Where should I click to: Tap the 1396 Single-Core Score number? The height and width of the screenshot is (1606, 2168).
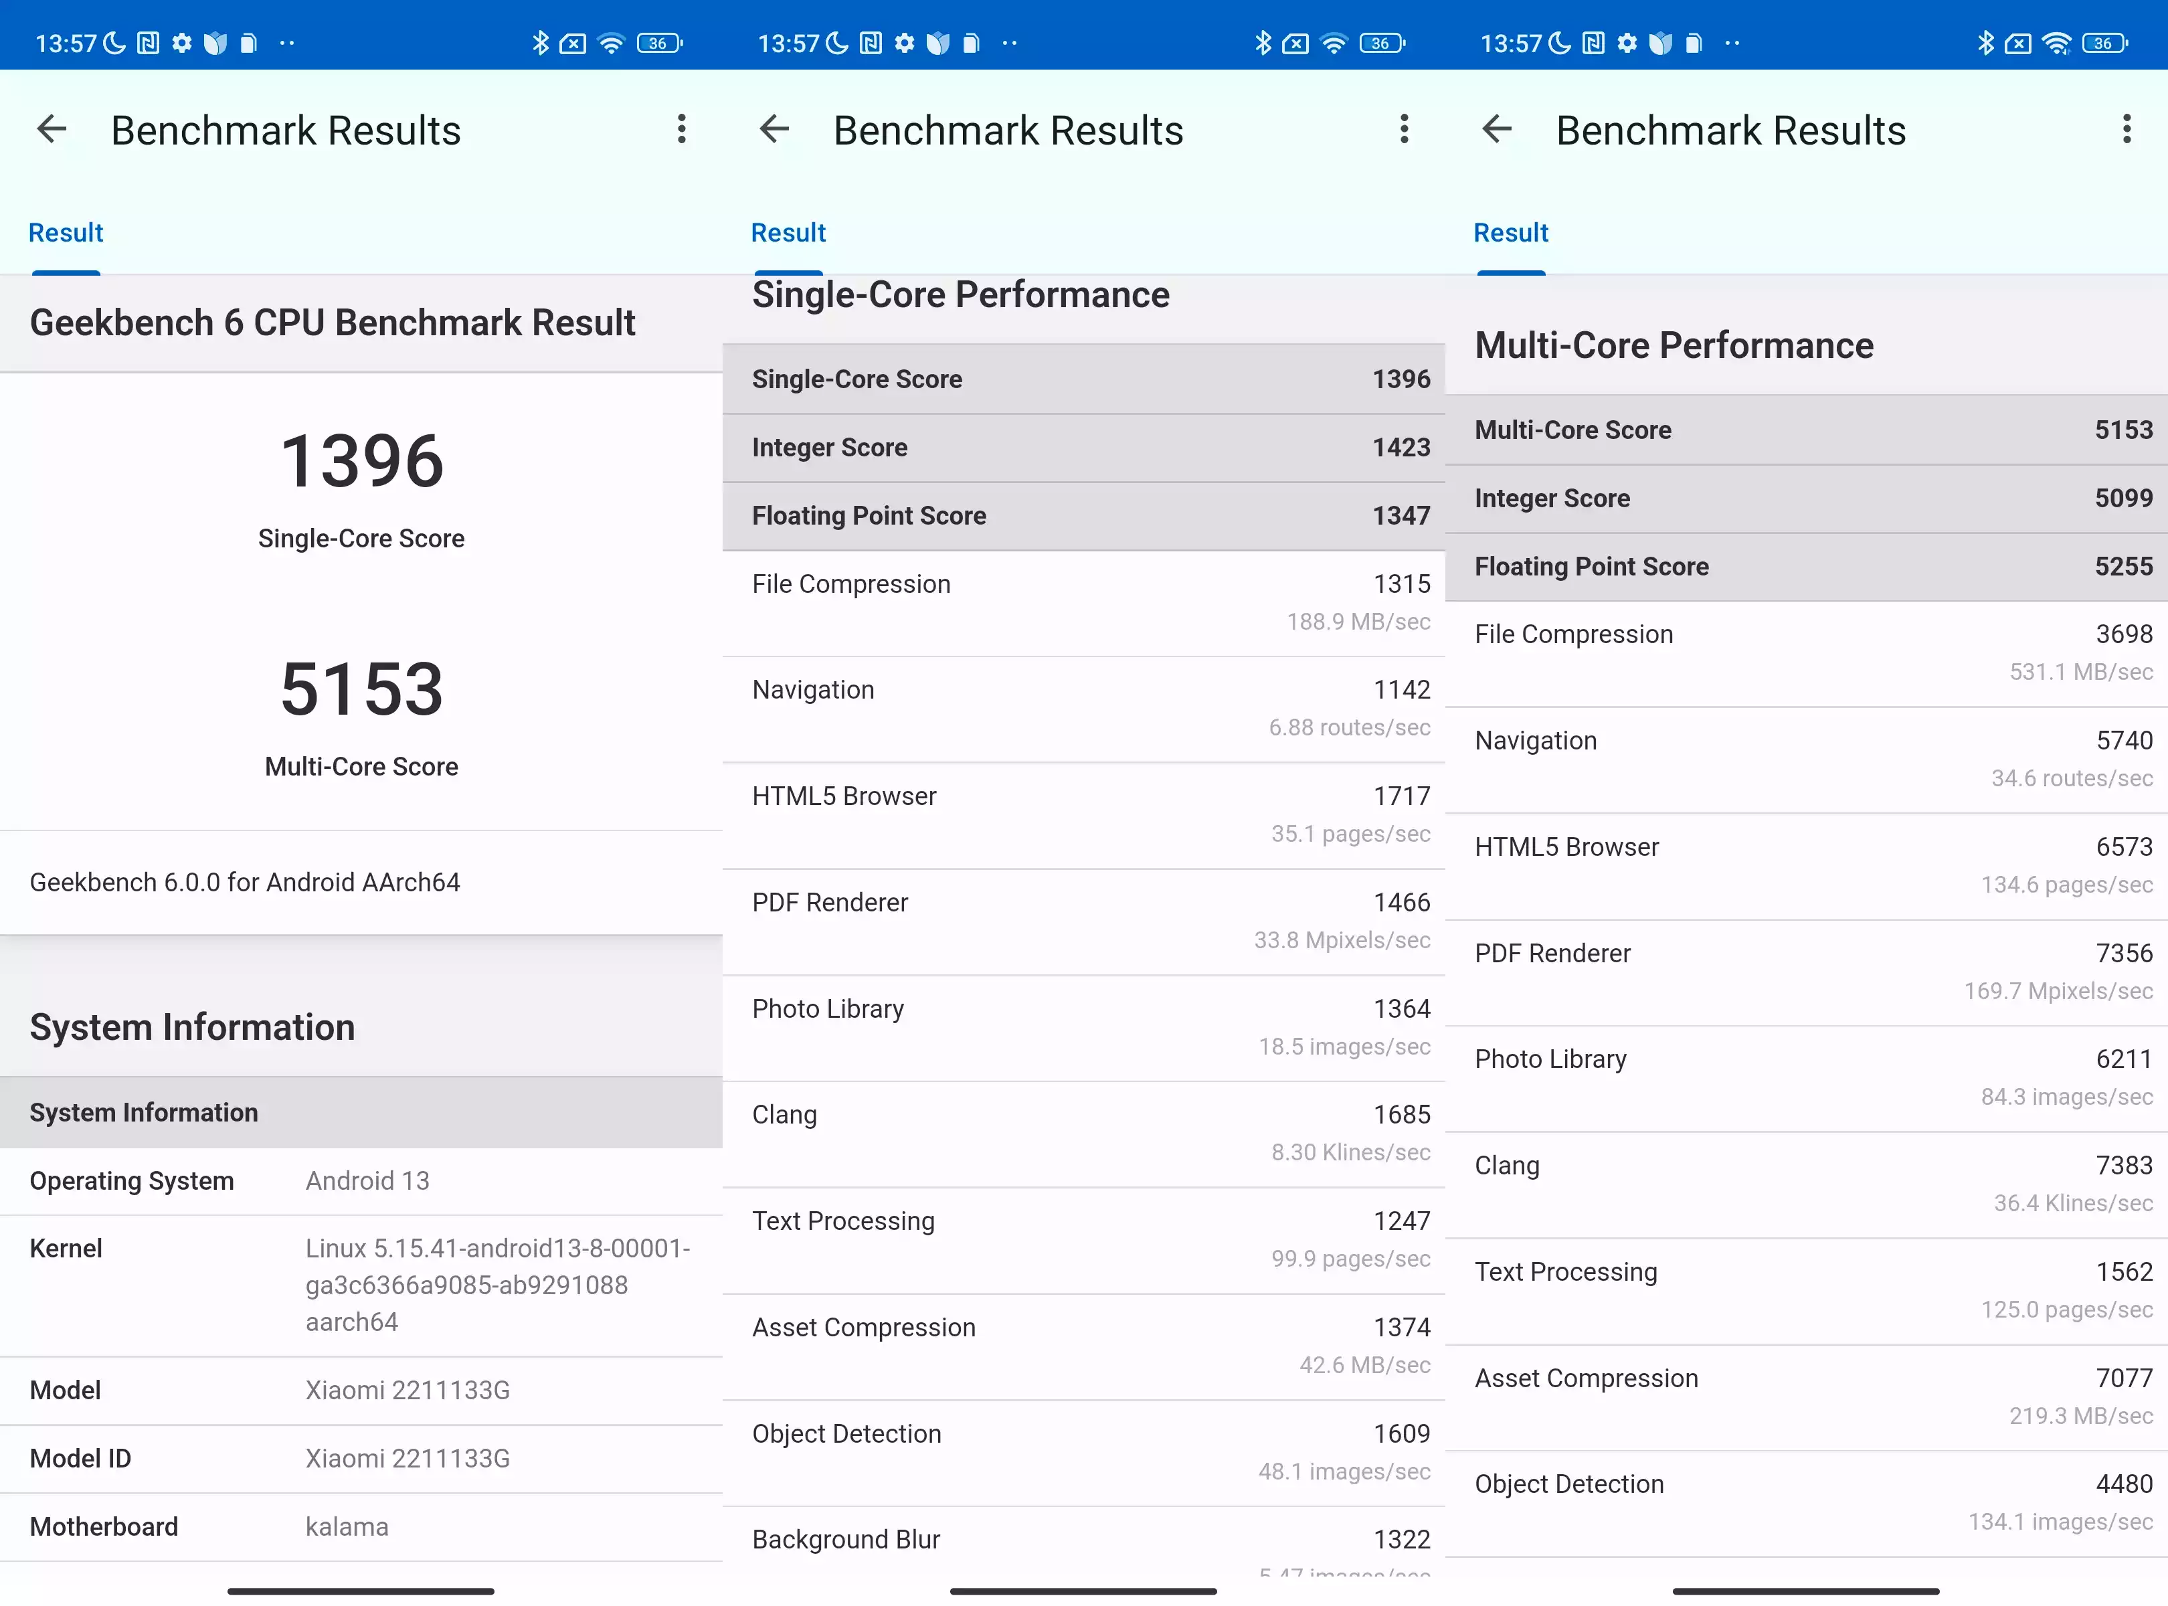pos(361,461)
